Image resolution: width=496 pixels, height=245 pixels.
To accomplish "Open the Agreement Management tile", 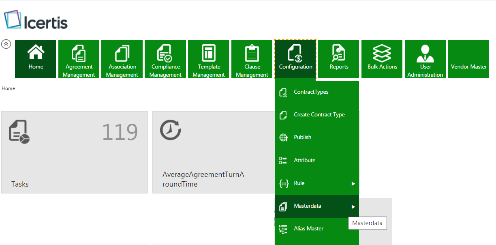I will coord(79,59).
